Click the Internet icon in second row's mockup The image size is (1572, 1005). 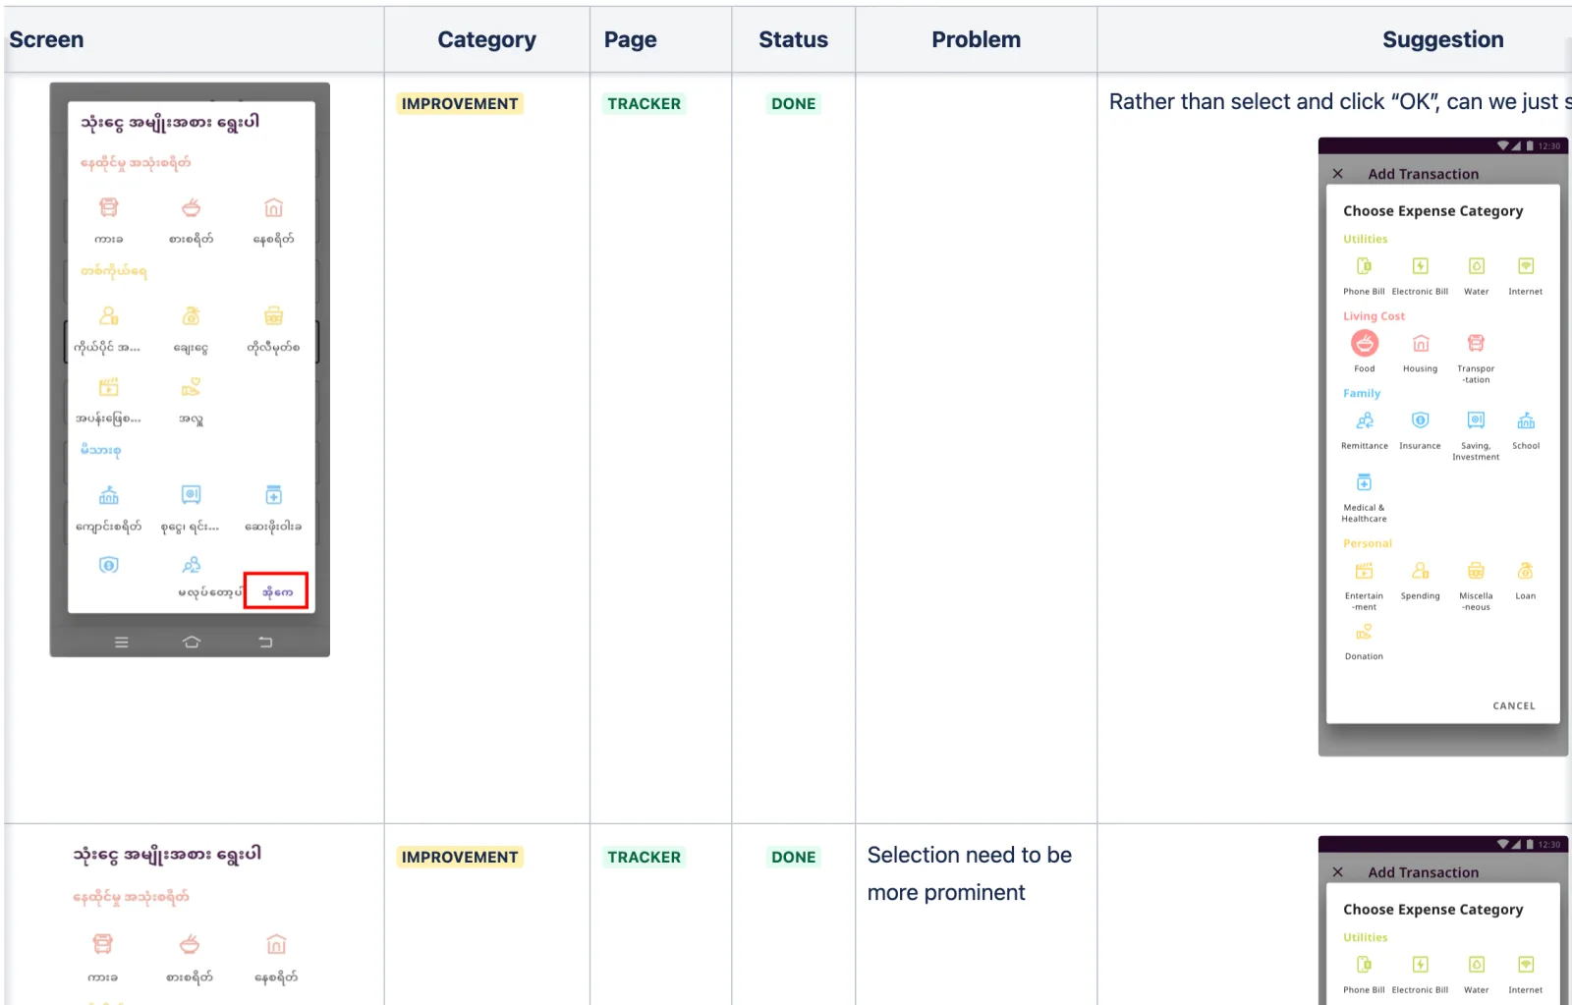click(x=1526, y=965)
